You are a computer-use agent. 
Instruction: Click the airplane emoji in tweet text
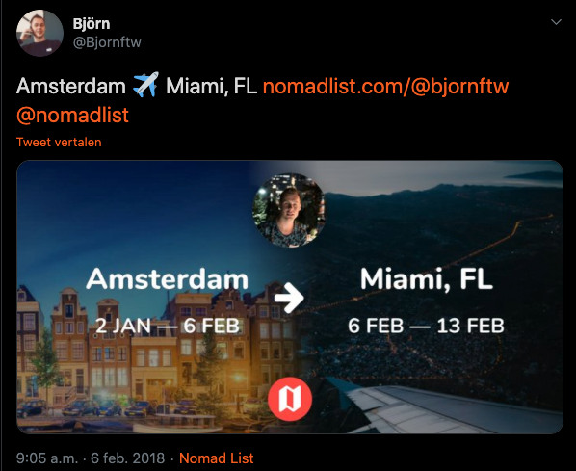click(145, 85)
